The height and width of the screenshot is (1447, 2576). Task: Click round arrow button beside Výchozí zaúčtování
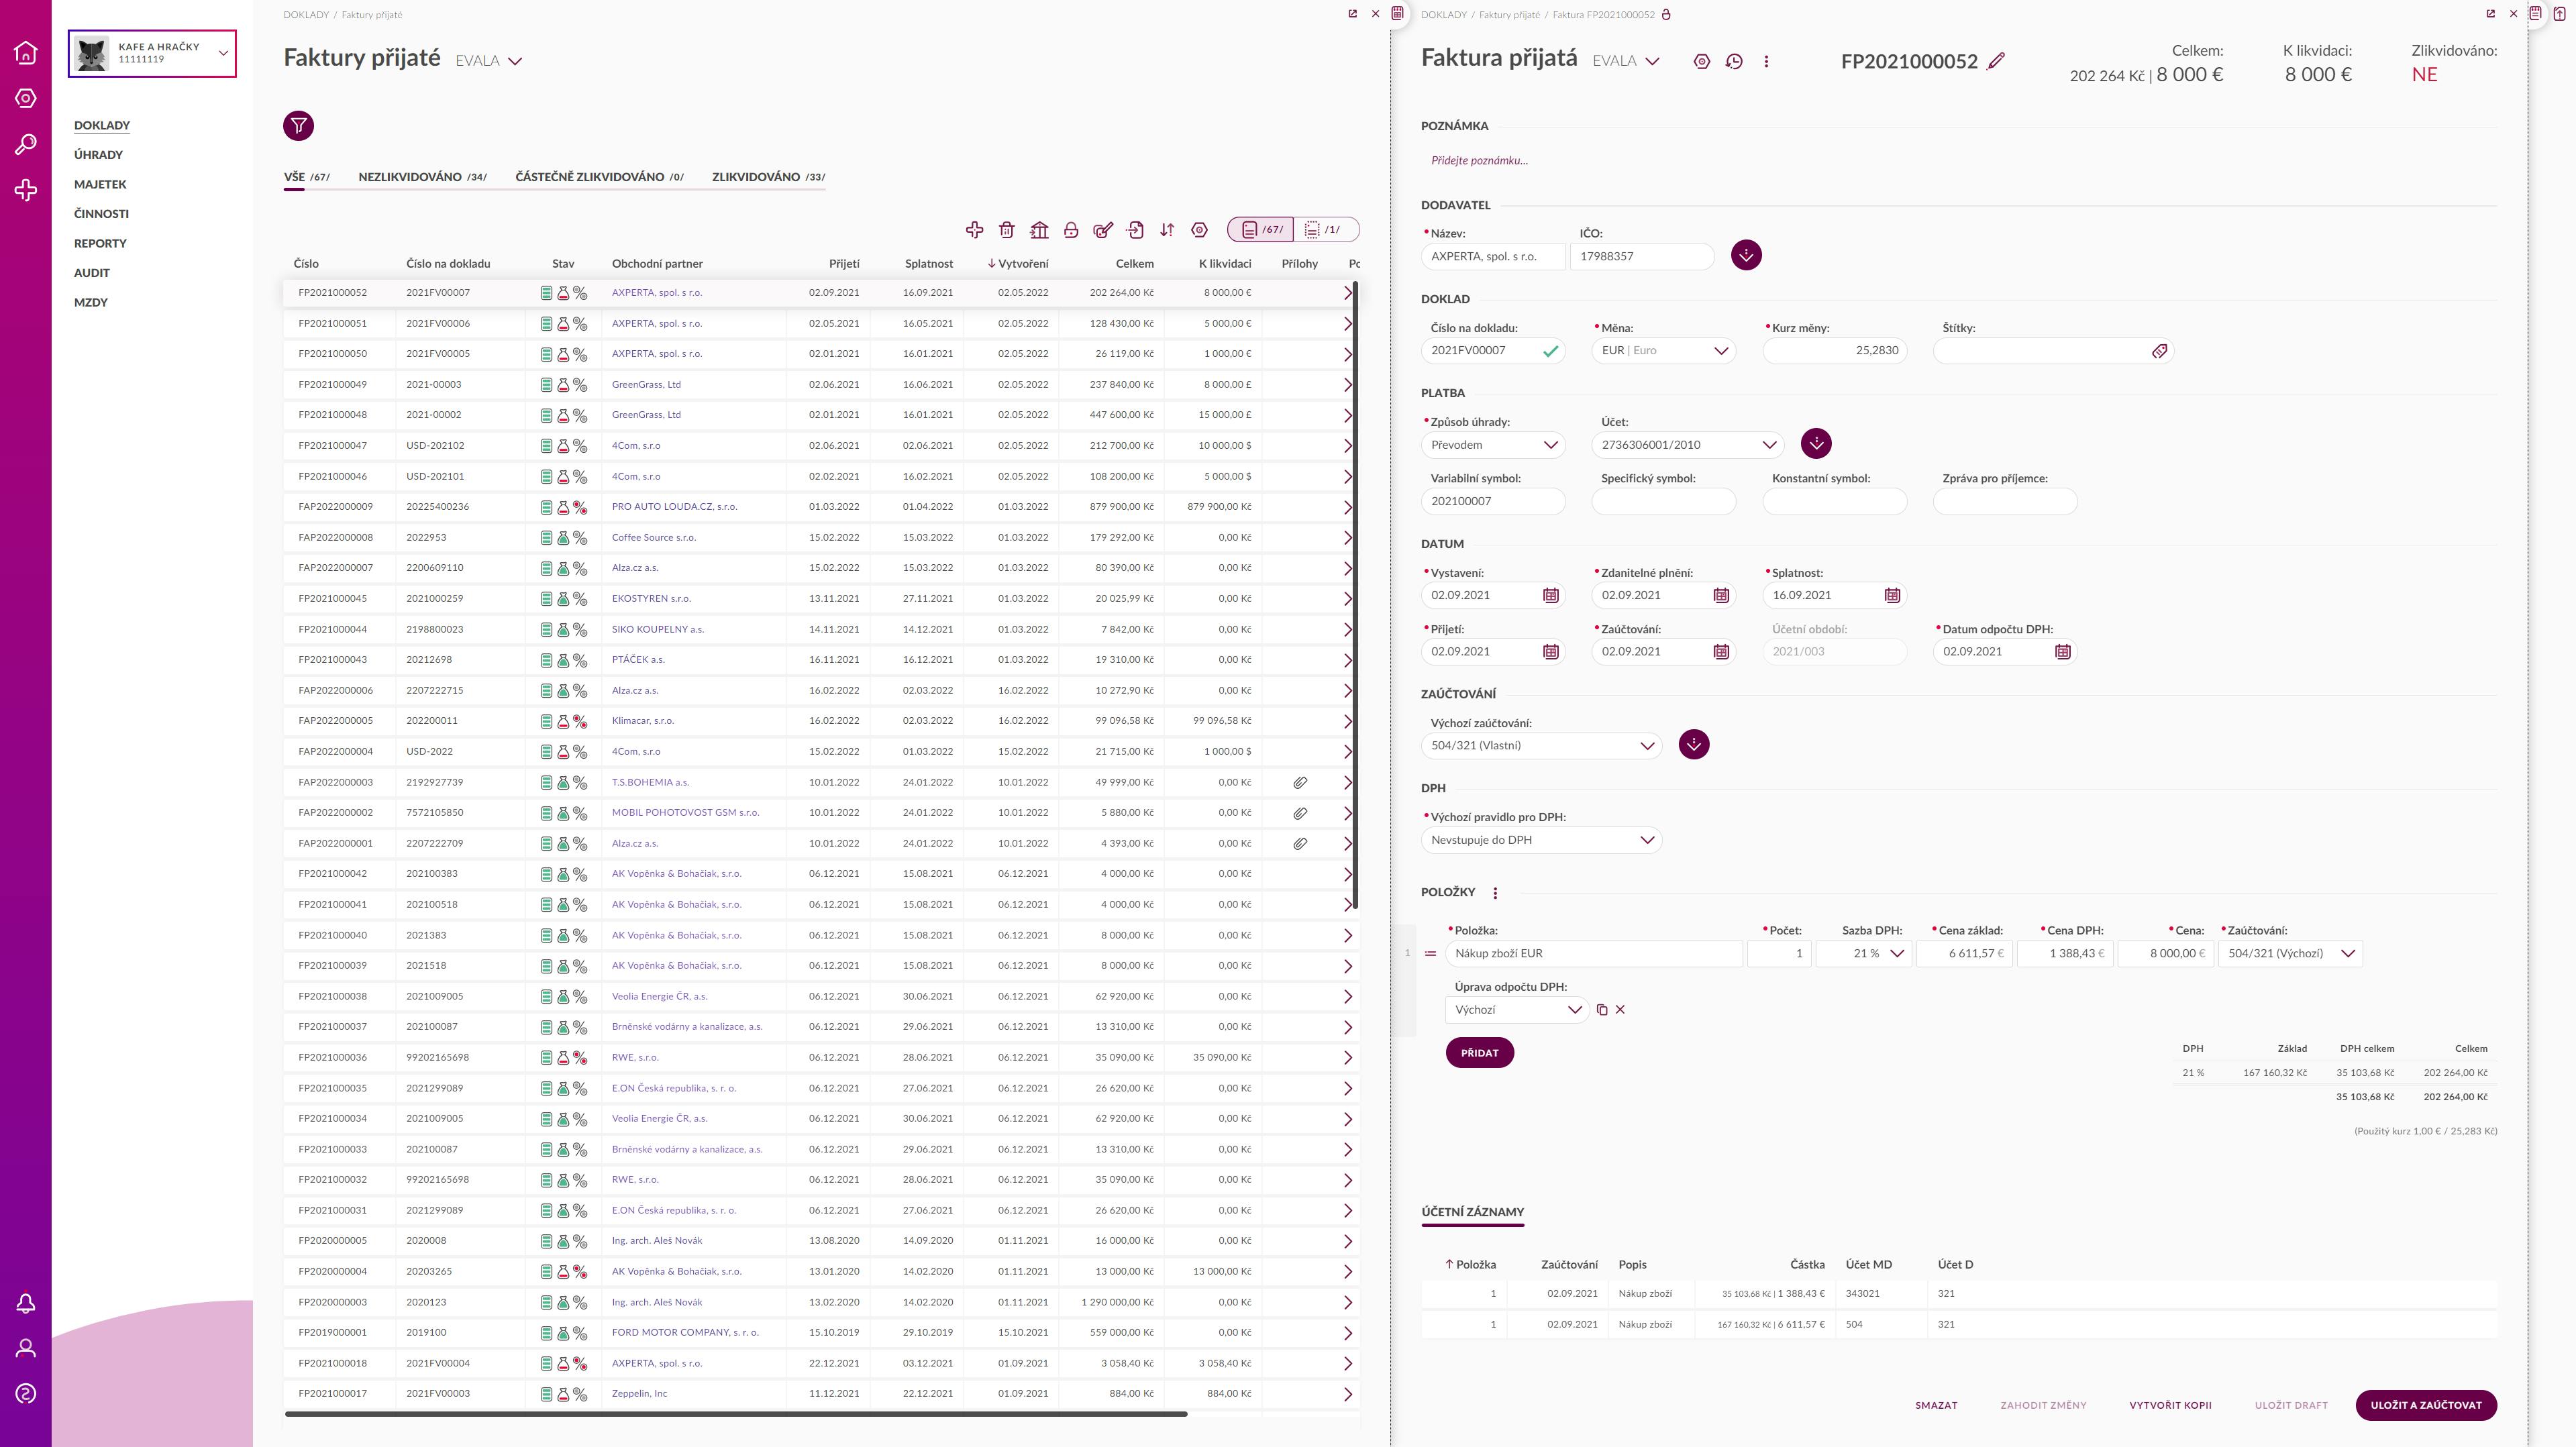(x=1693, y=744)
